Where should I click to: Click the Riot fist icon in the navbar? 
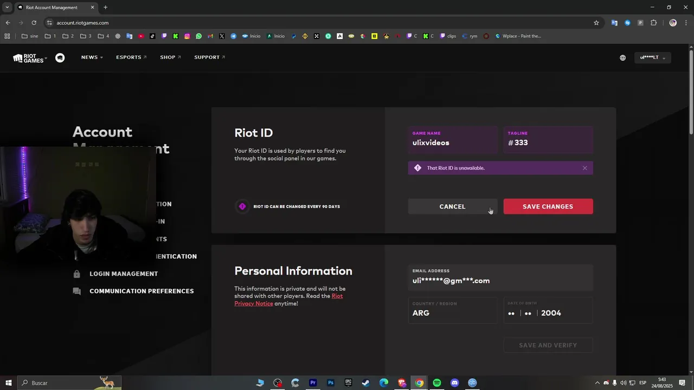60,57
